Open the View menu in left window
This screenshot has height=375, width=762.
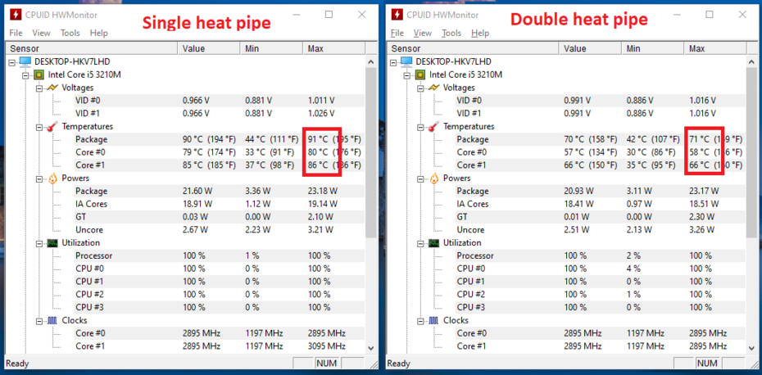pyautogui.click(x=41, y=33)
